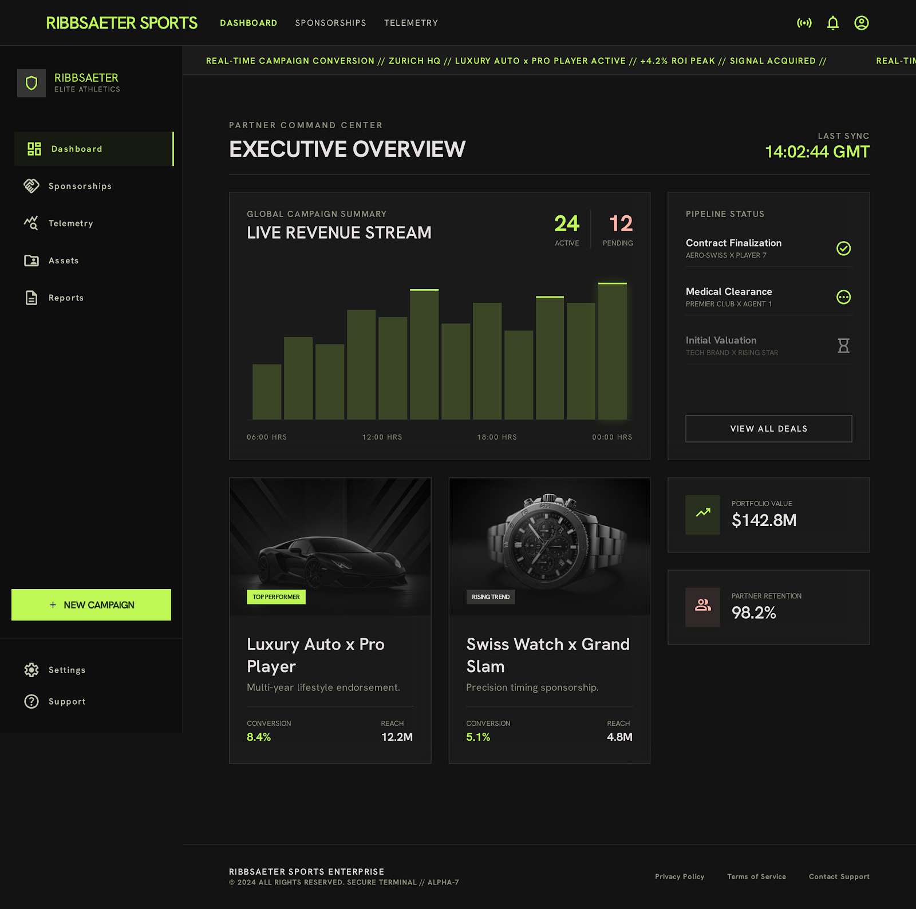
Task: Open Support label in the sidebar
Action: coord(67,701)
